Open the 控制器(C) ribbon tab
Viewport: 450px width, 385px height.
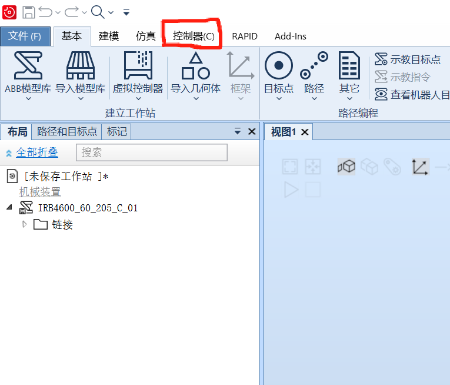[194, 36]
